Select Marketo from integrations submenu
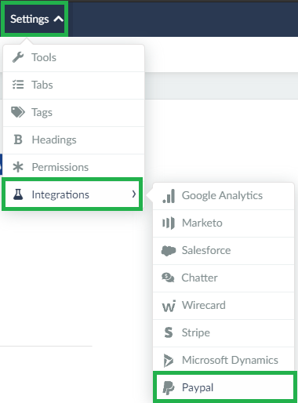298x403 pixels. pos(223,223)
